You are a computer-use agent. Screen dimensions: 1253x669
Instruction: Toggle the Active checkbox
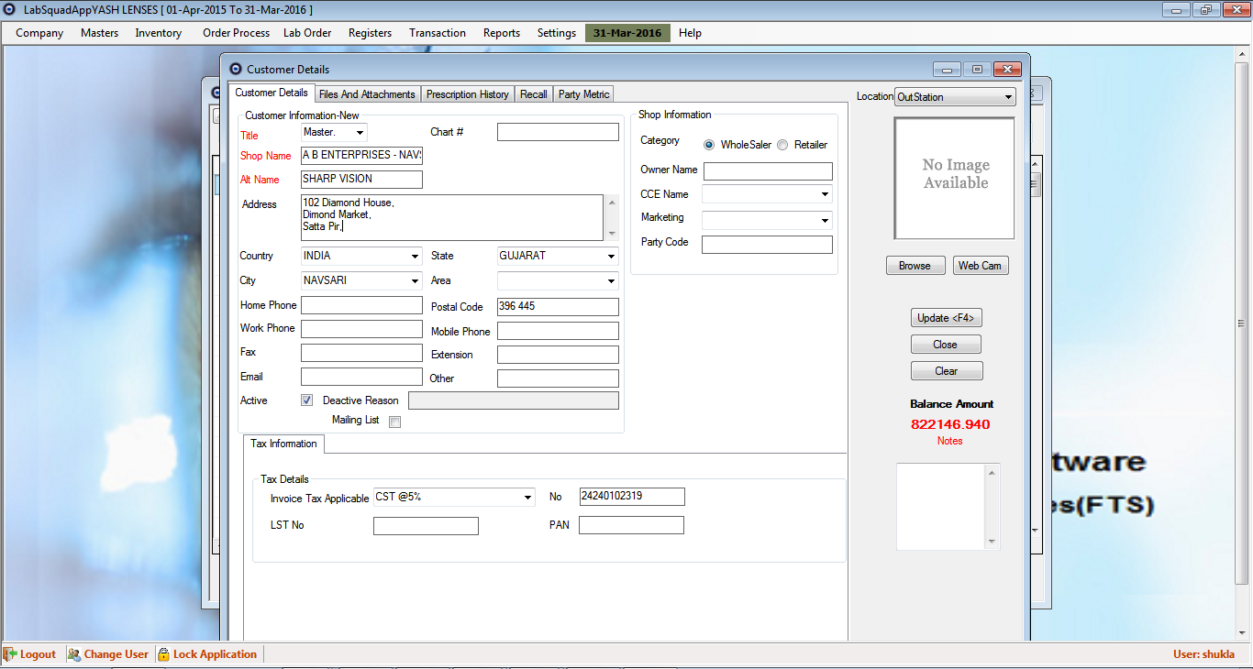(307, 400)
